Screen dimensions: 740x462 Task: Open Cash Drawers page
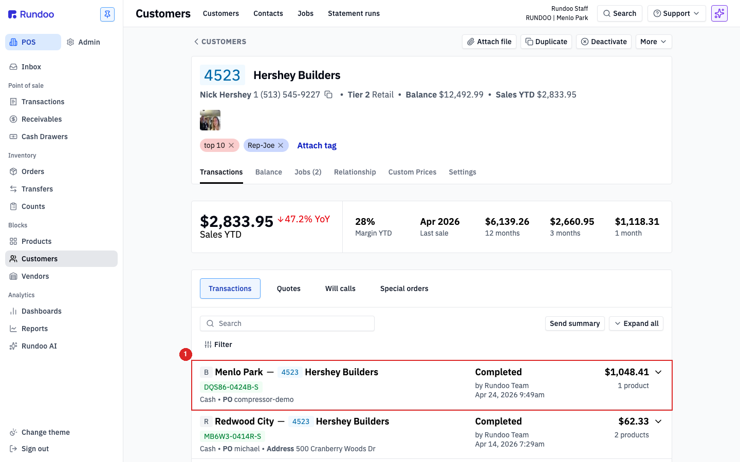(62, 137)
